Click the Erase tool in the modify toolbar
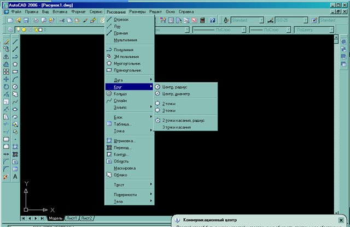 [5, 41]
